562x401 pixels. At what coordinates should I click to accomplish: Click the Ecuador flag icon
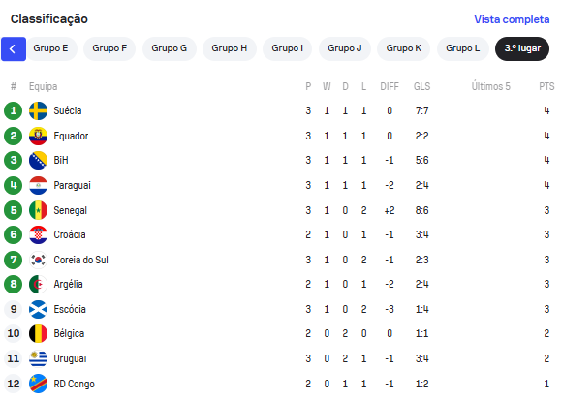[38, 136]
